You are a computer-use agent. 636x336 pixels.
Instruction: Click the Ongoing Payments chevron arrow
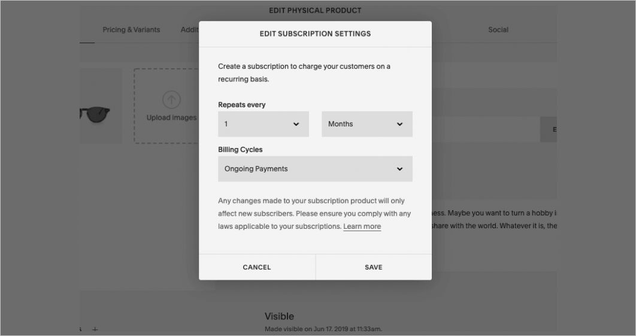coord(399,169)
